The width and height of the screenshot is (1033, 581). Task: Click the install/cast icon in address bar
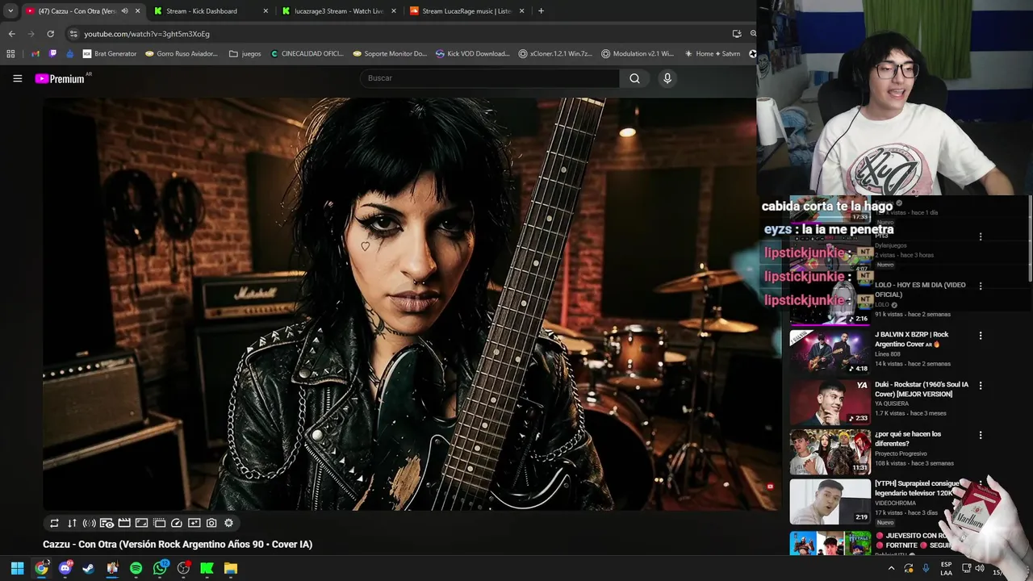[737, 34]
